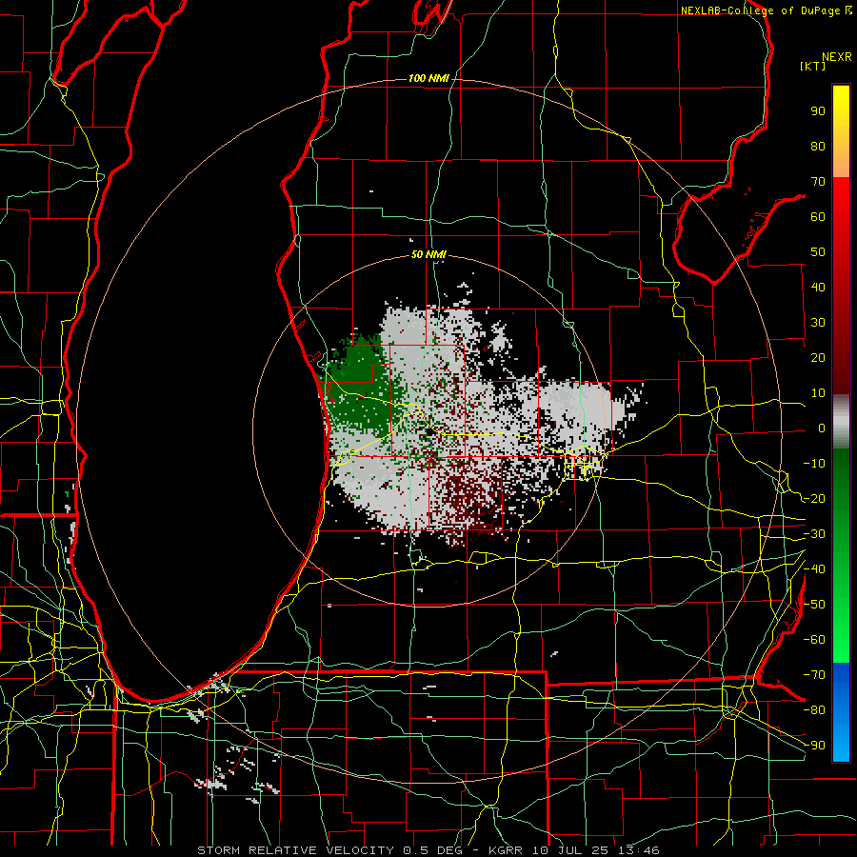This screenshot has height=857, width=857.
Task: Click the -30 scale value
Action: [814, 534]
